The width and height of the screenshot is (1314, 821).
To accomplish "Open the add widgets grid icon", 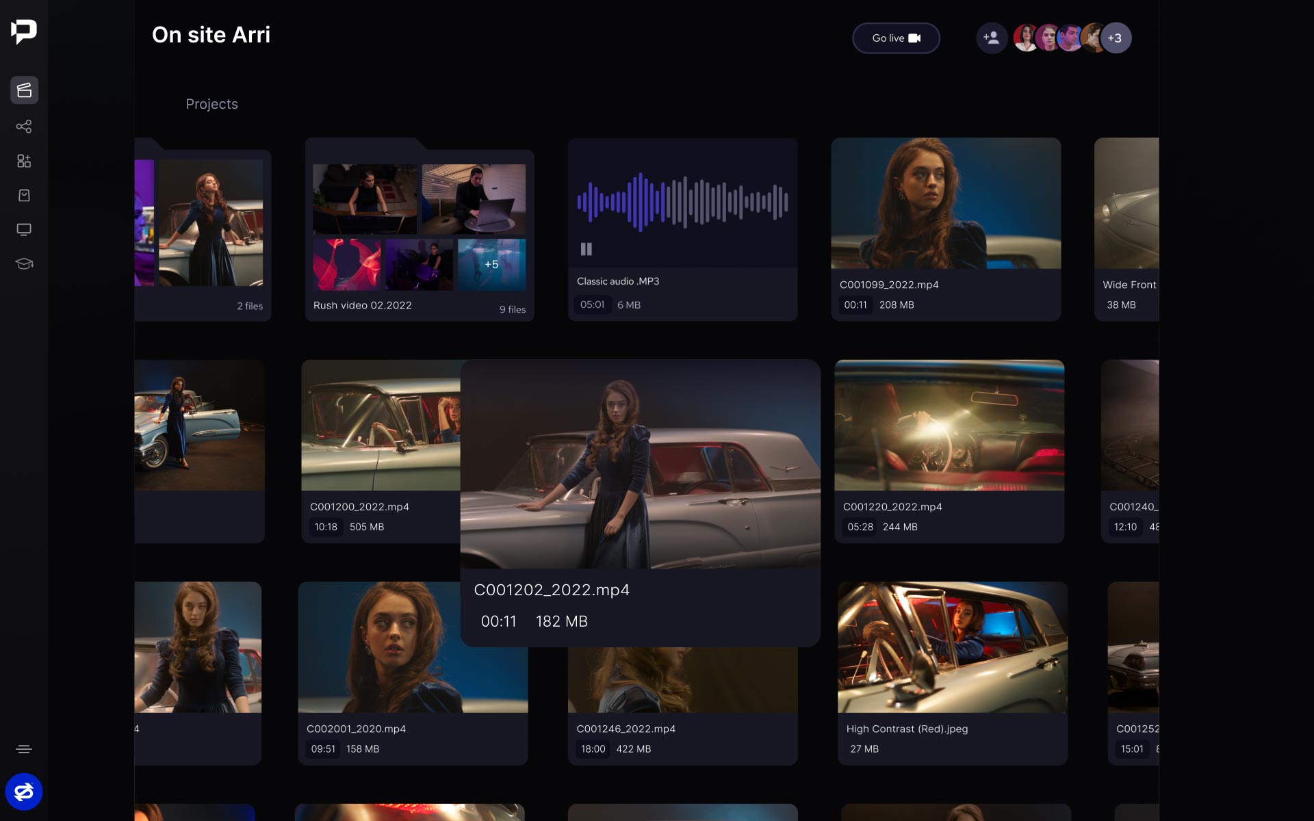I will (24, 161).
